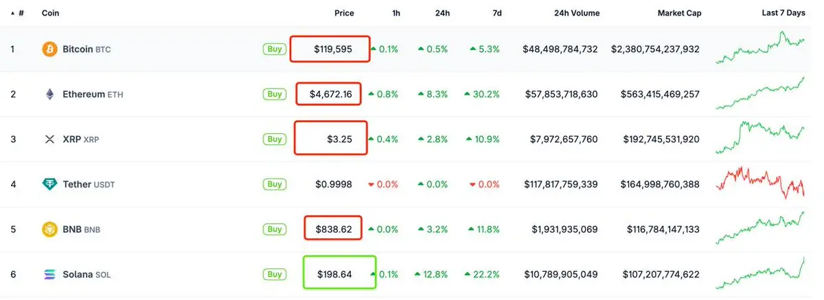Click the Solana logo icon
This screenshot has height=300, width=824.
click(49, 275)
